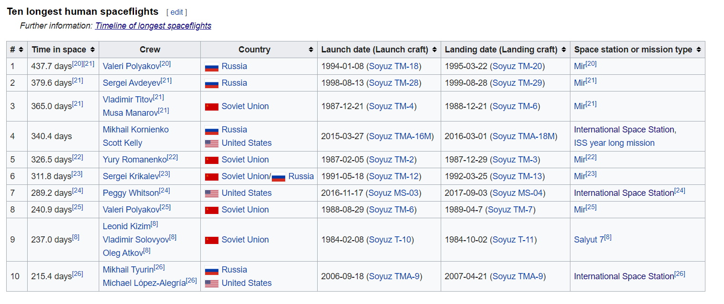724x304 pixels.
Task: Open citation [26] beside 215.4 days
Action: (x=78, y=274)
